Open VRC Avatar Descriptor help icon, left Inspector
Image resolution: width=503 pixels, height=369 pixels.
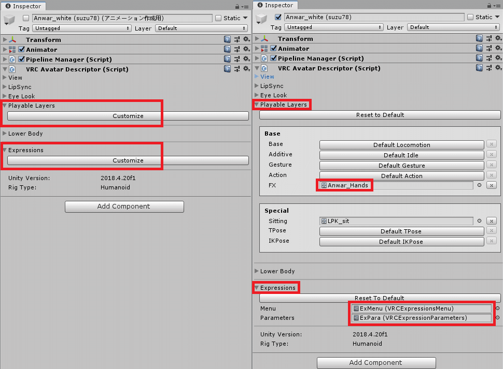point(227,69)
